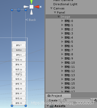Switch to the Project tab

click(58, 96)
